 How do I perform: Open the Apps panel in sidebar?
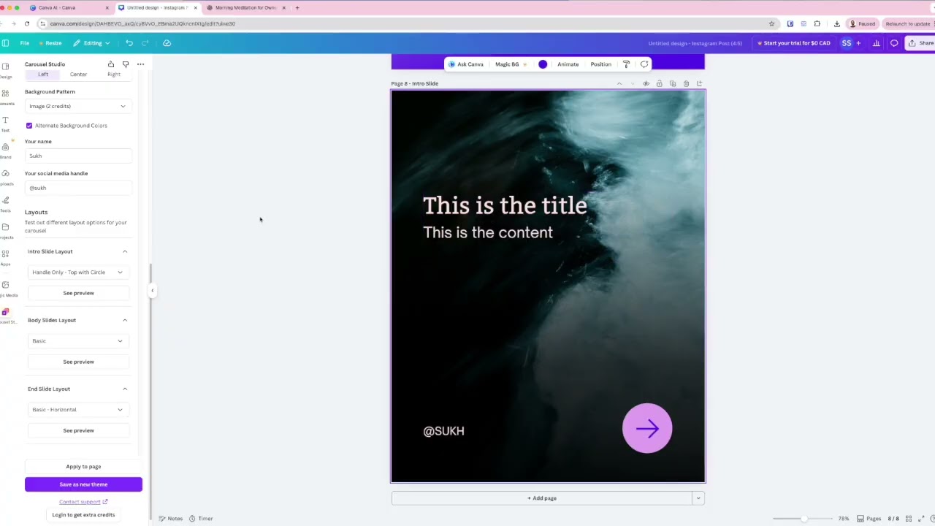pyautogui.click(x=5, y=256)
